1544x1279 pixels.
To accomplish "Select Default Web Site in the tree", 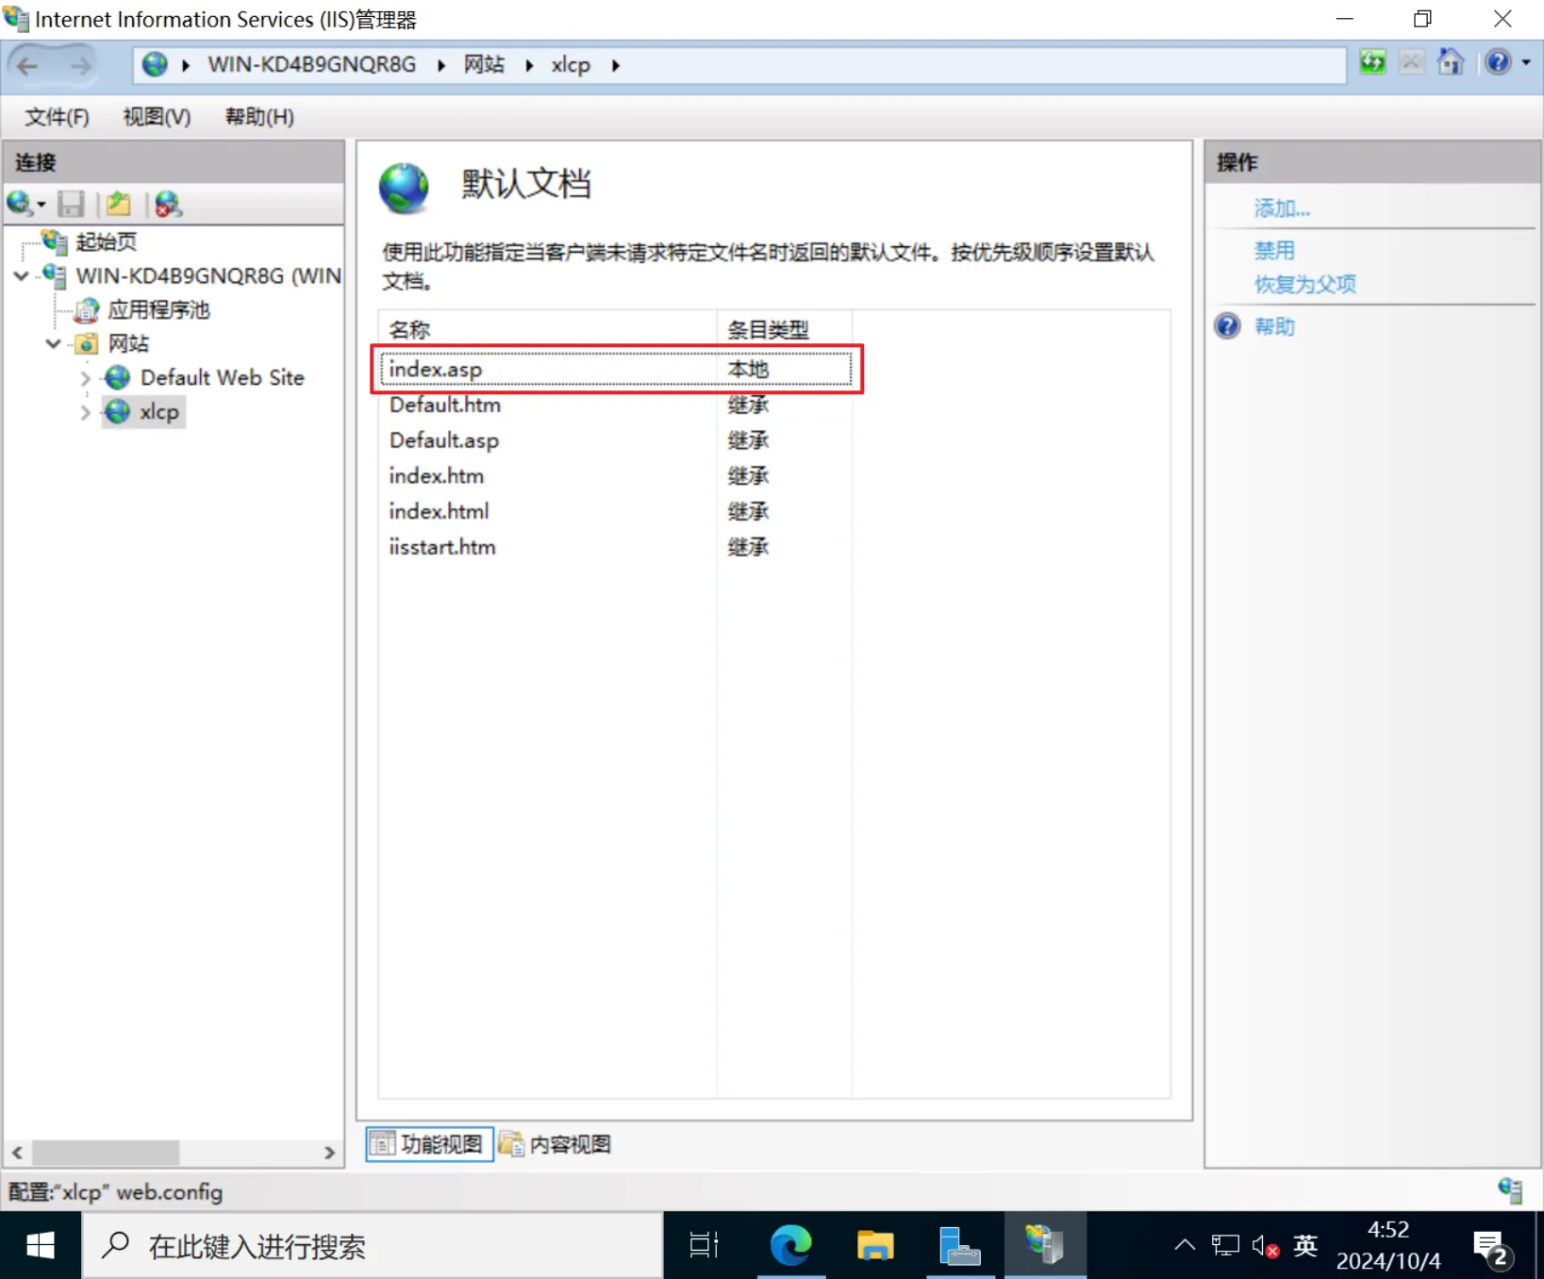I will pos(222,378).
